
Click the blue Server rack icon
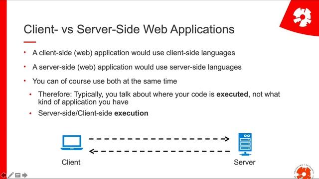(x=245, y=144)
